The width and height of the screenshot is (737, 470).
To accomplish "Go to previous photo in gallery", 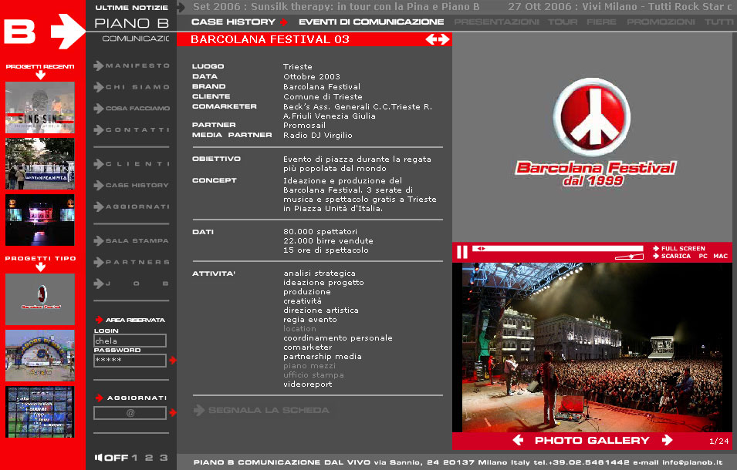I will (519, 441).
